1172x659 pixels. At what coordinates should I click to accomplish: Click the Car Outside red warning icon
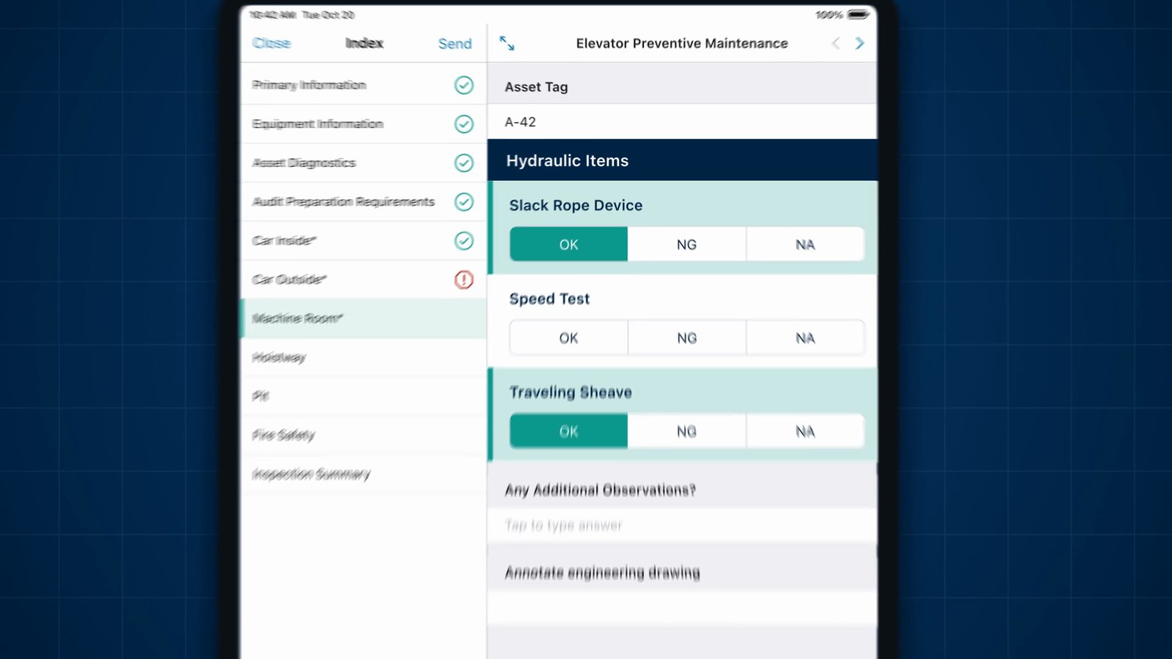pyautogui.click(x=464, y=279)
